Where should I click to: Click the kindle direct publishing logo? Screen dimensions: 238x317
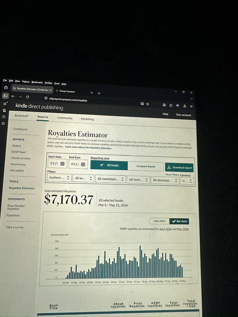pyautogui.click(x=39, y=107)
